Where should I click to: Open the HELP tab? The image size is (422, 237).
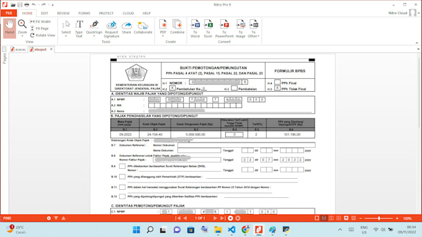click(146, 13)
